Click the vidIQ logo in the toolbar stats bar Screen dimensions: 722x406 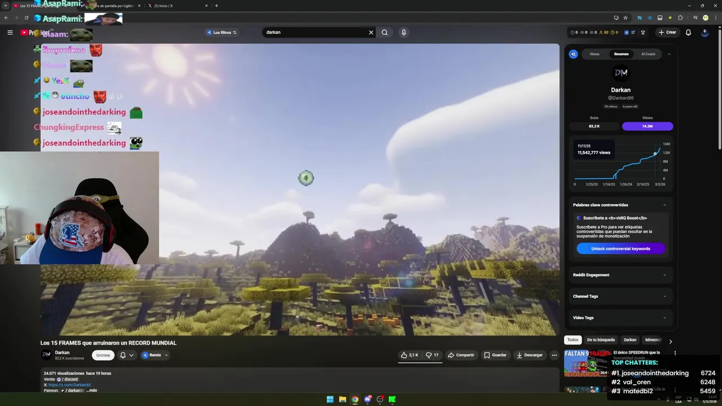(x=626, y=32)
